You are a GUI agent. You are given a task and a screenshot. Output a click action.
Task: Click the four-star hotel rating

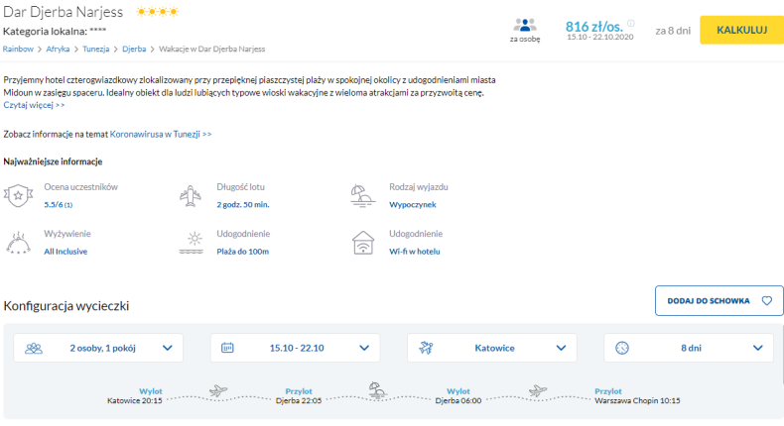coord(157,12)
